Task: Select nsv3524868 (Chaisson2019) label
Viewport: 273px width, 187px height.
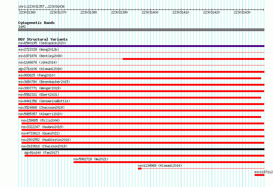Action: click(x=41, y=107)
